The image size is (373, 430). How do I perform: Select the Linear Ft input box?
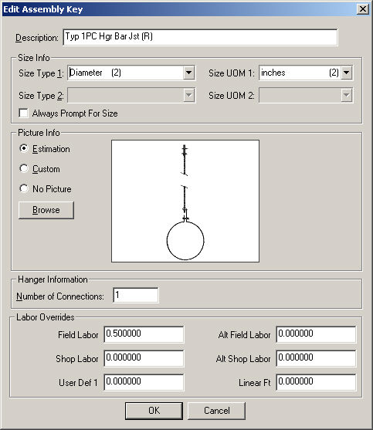click(316, 382)
